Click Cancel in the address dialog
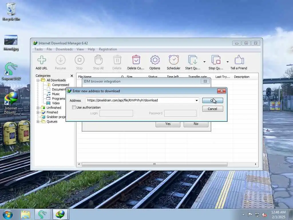 click(x=213, y=109)
